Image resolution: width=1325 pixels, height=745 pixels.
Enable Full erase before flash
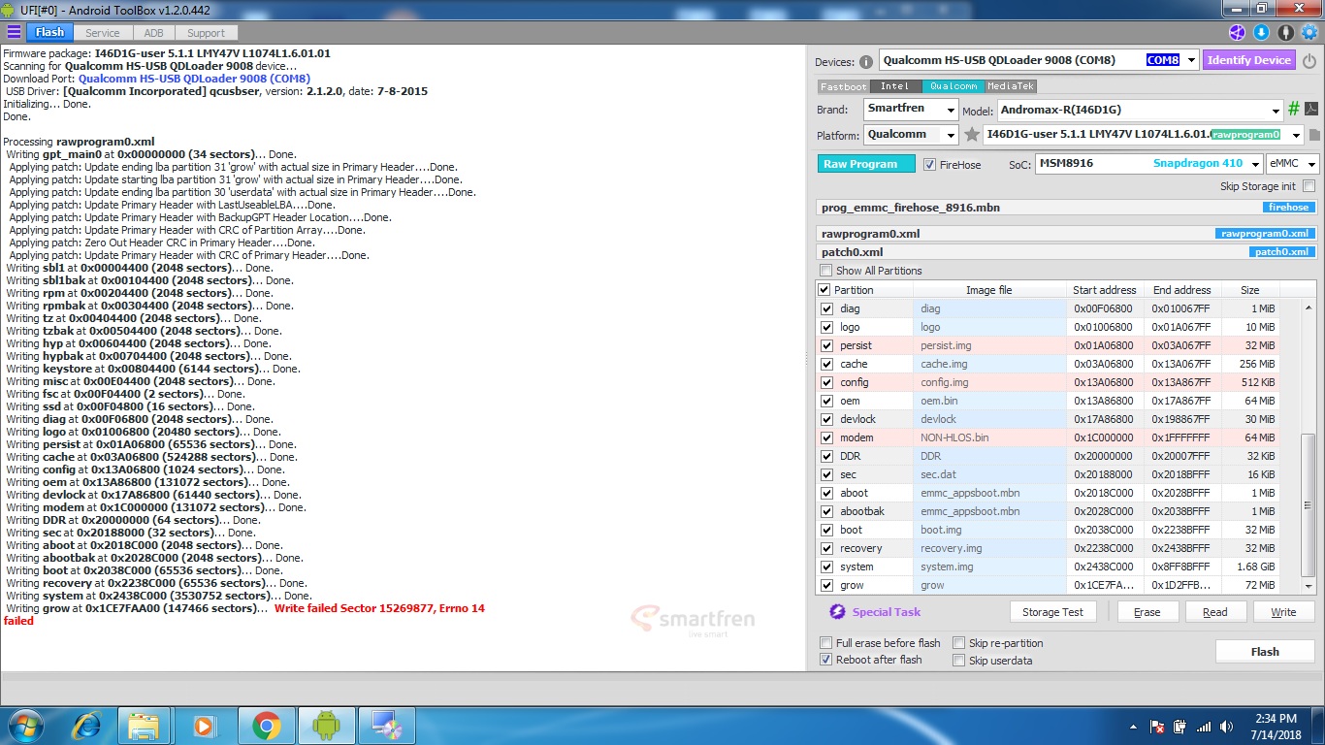point(826,643)
